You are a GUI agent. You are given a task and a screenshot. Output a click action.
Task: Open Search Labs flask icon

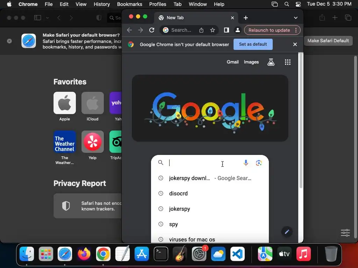(x=271, y=62)
